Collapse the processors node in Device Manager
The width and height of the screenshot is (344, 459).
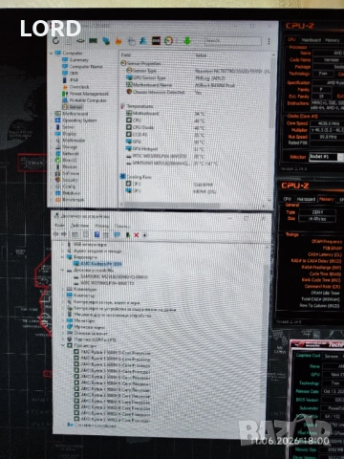tap(63, 345)
